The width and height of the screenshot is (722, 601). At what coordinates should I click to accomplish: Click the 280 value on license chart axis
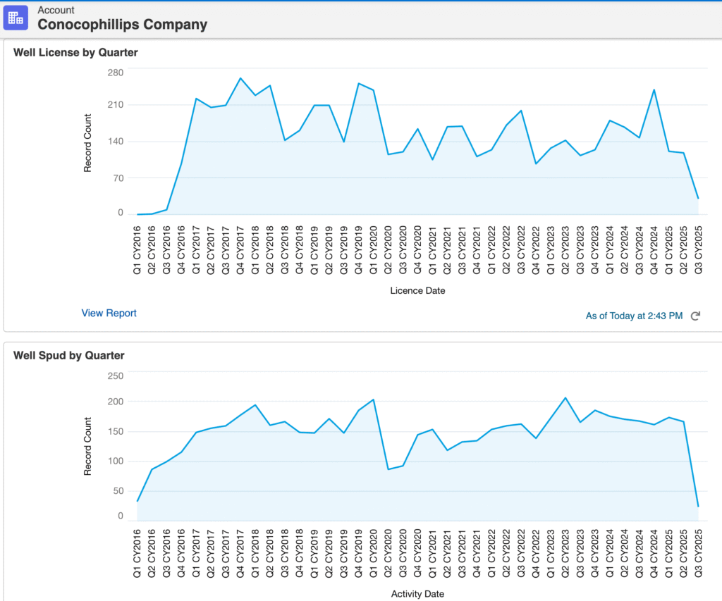pos(116,73)
